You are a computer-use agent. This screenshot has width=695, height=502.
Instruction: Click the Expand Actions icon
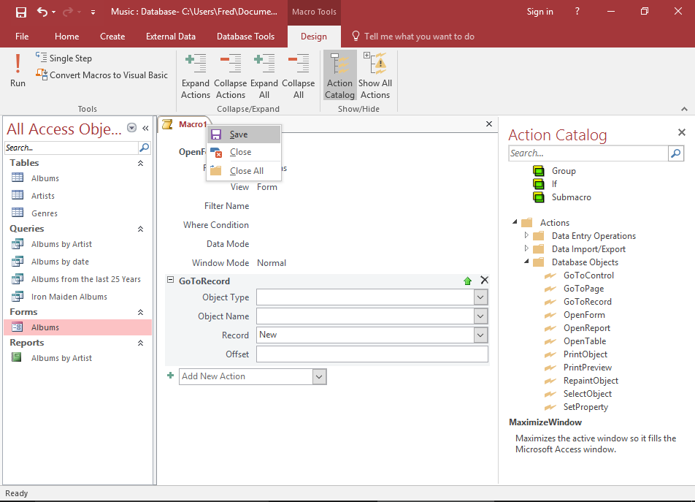tap(196, 76)
